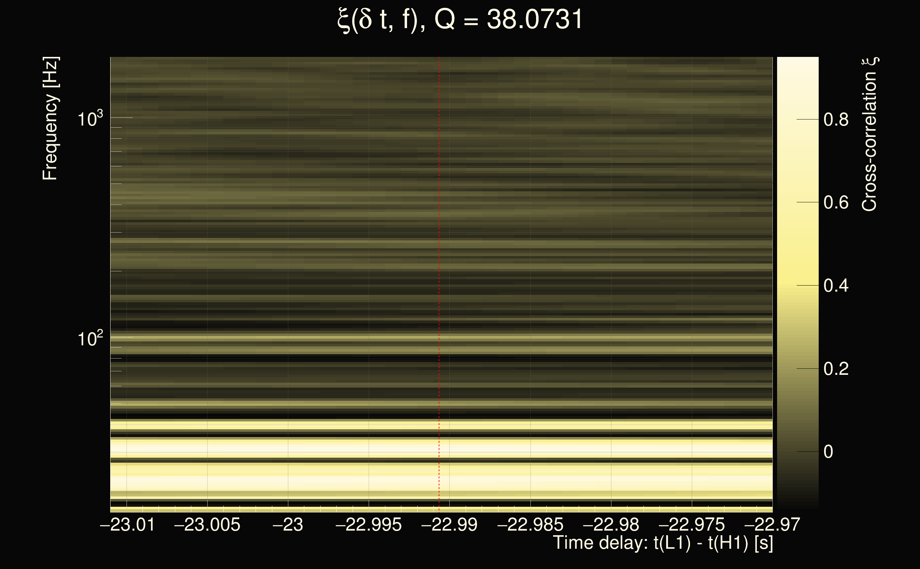
Task: Click the 0.4 tick on the colorbar
Action: [836, 286]
